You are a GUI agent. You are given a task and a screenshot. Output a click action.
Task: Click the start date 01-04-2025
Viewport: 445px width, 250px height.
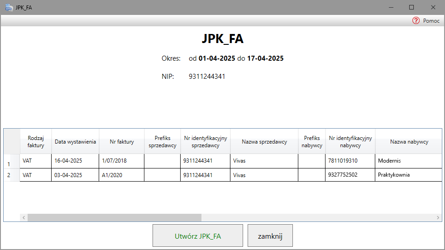tap(217, 58)
